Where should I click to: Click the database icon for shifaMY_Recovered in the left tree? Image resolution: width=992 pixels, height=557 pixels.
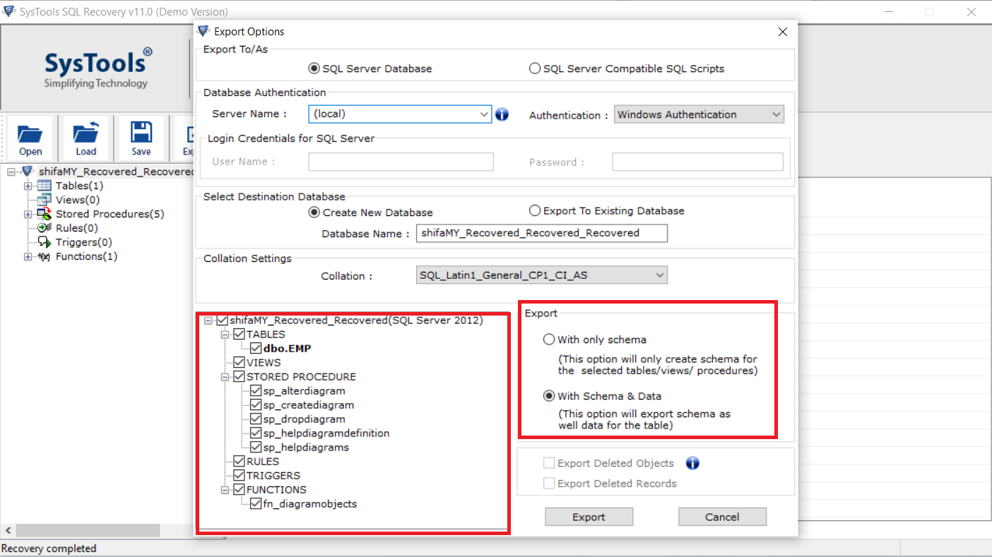tap(28, 172)
